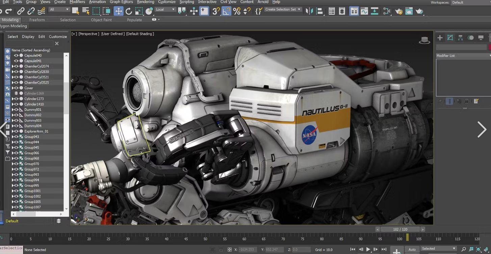Toggle visibility of Capsule040

(16, 56)
